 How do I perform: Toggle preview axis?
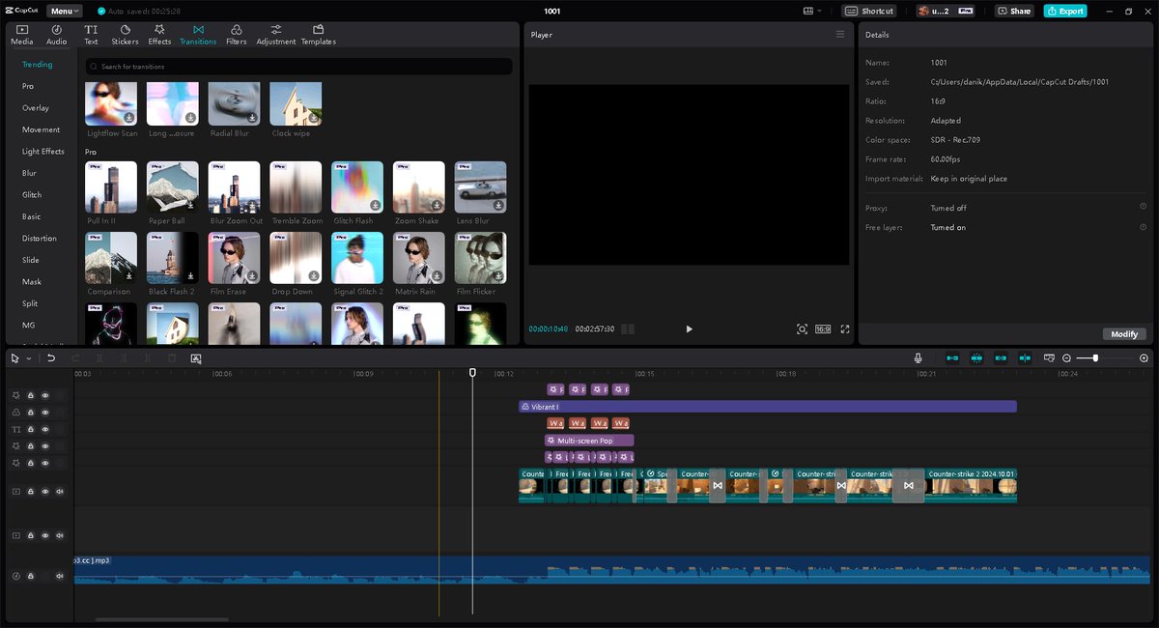[x=1025, y=358]
